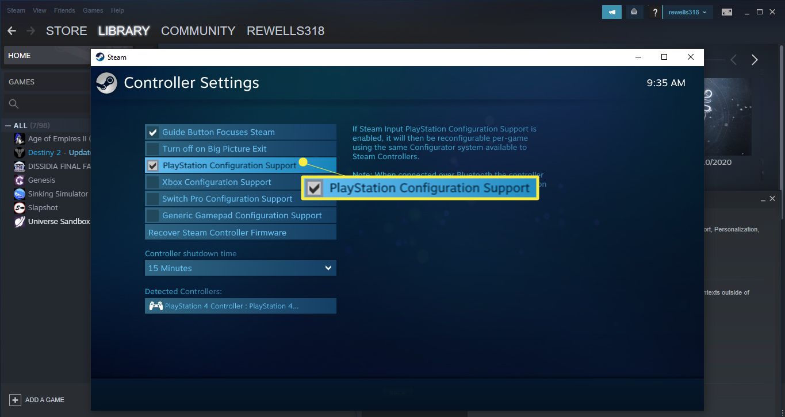Image resolution: width=785 pixels, height=417 pixels.
Task: Open the View menu
Action: tap(40, 10)
